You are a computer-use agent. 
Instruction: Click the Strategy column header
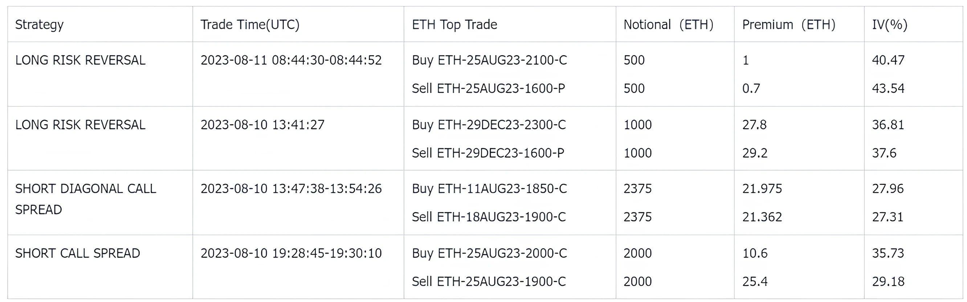point(40,25)
